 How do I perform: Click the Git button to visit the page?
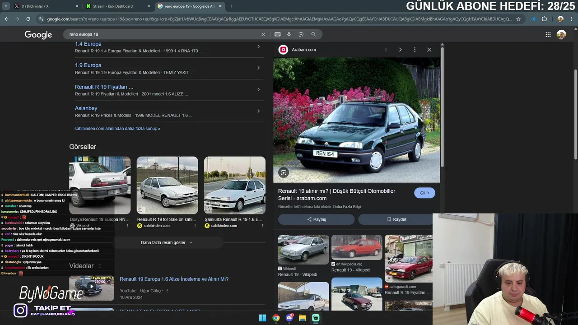(424, 193)
